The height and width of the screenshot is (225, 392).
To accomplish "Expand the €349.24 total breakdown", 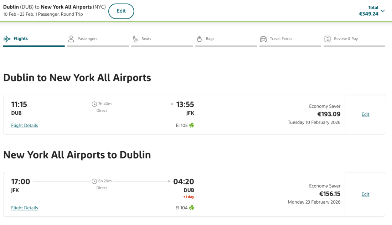I will click(368, 14).
